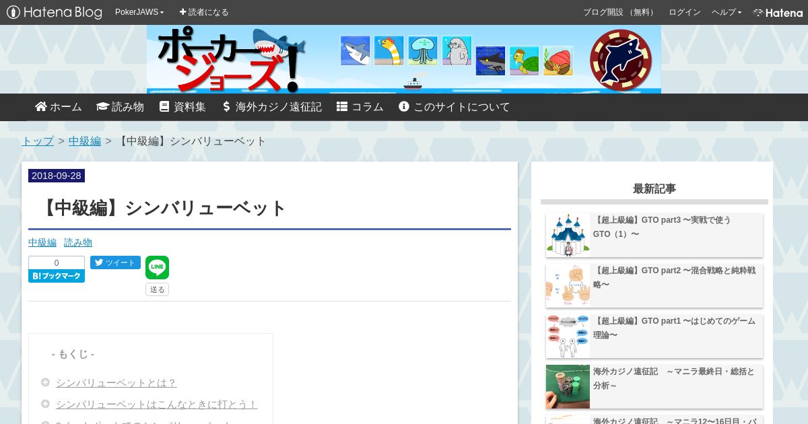Image resolution: width=808 pixels, height=424 pixels.
Task: Click the diagram thumbnail for GTO part1
Action: (x=568, y=336)
